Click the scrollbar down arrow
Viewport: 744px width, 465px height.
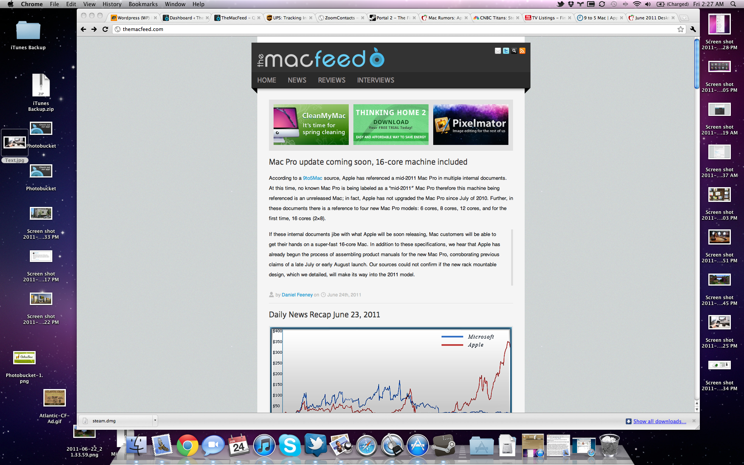[696, 410]
